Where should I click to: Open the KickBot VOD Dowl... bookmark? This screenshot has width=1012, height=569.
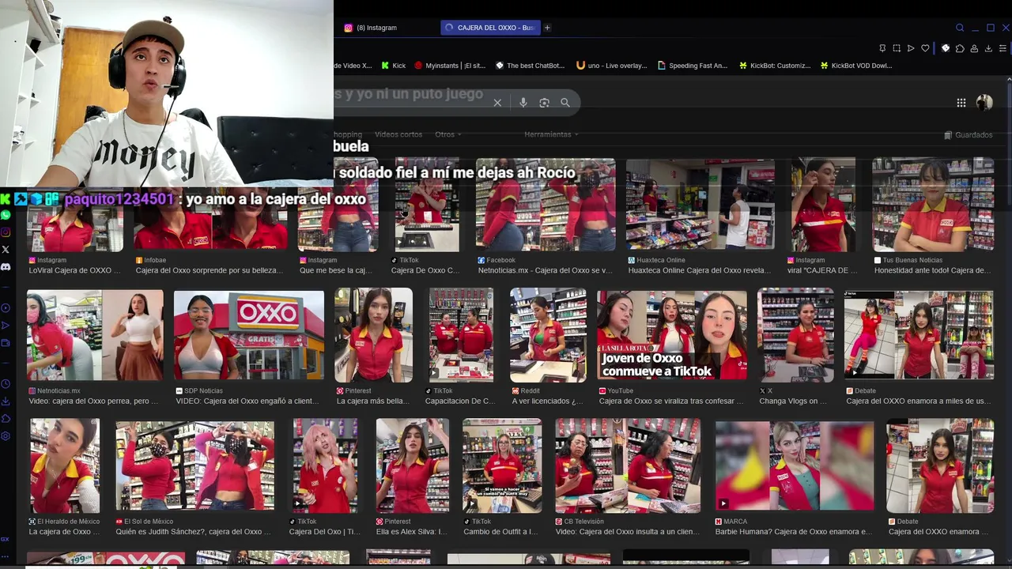pos(856,66)
